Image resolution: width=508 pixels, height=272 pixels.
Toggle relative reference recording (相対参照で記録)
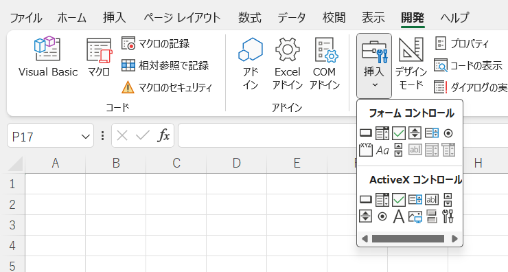165,65
